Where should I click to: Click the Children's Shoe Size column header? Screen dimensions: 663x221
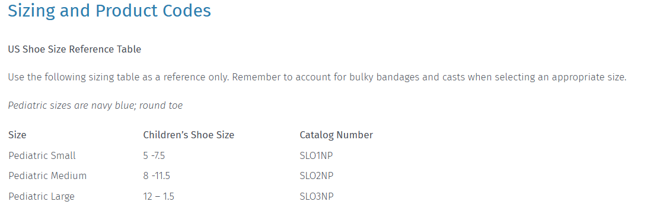coord(189,135)
